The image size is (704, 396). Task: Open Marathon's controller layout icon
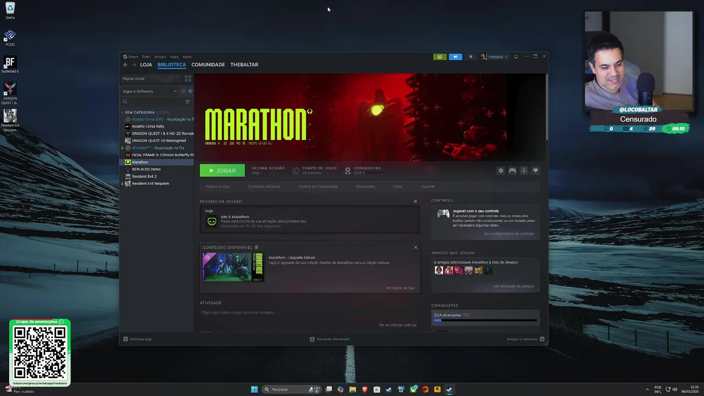pyautogui.click(x=512, y=170)
